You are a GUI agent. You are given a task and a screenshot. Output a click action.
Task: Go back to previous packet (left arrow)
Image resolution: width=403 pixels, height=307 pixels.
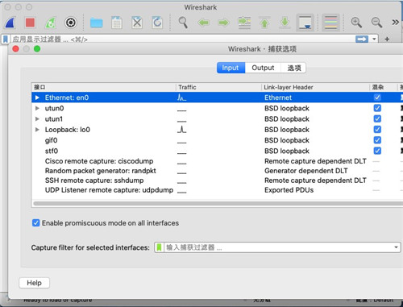tap(204, 23)
